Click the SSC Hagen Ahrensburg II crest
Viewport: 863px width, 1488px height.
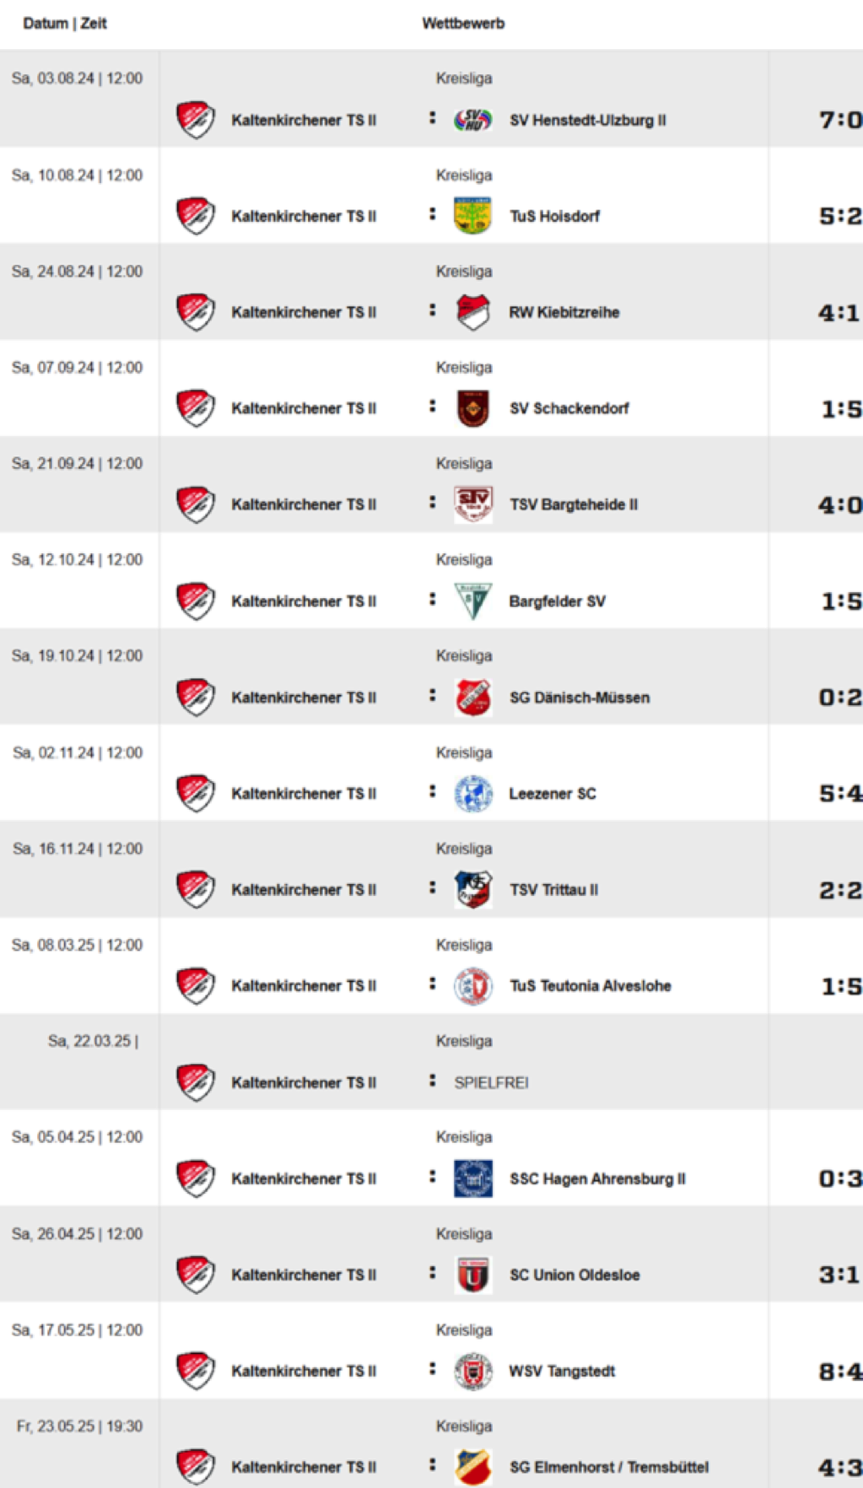coord(473,1179)
